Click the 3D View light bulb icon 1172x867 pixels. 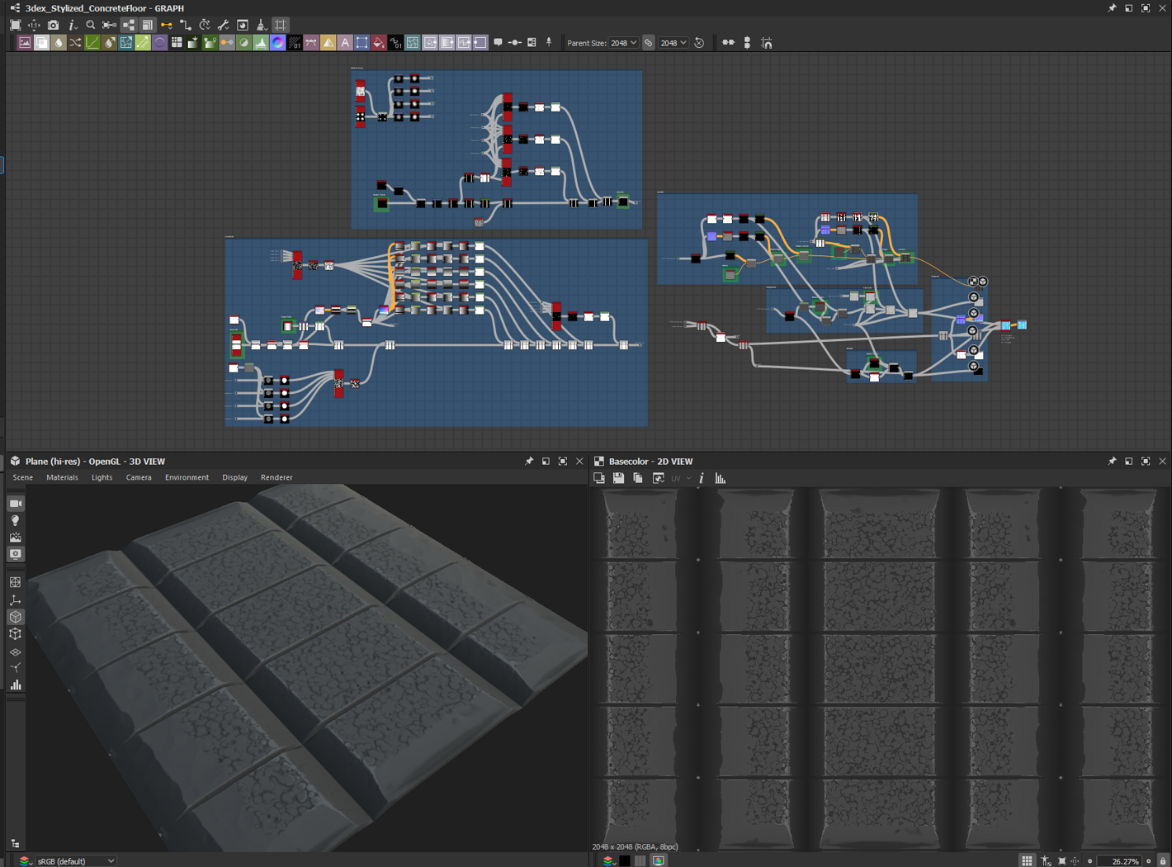point(16,521)
